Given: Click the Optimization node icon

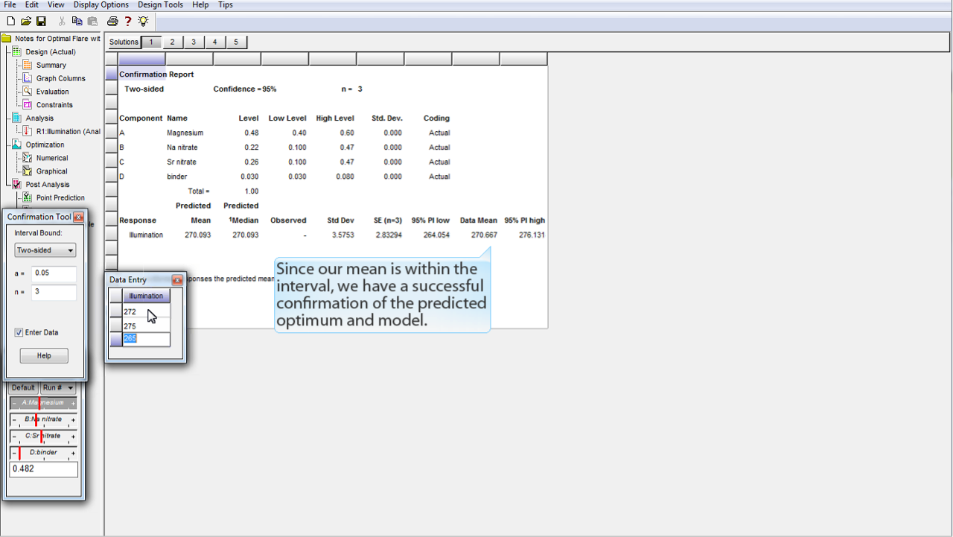Looking at the screenshot, I should tap(17, 144).
